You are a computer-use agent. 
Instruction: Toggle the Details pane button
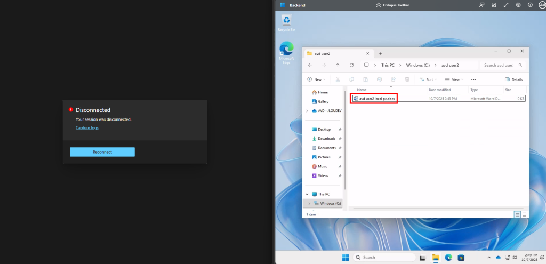coord(514,79)
